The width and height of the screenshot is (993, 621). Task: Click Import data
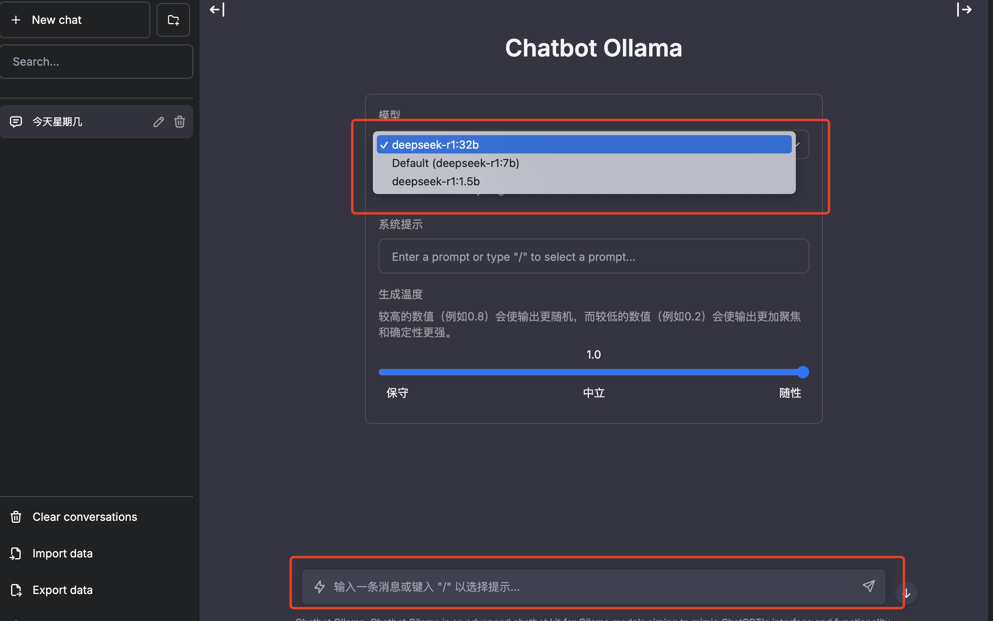97,553
